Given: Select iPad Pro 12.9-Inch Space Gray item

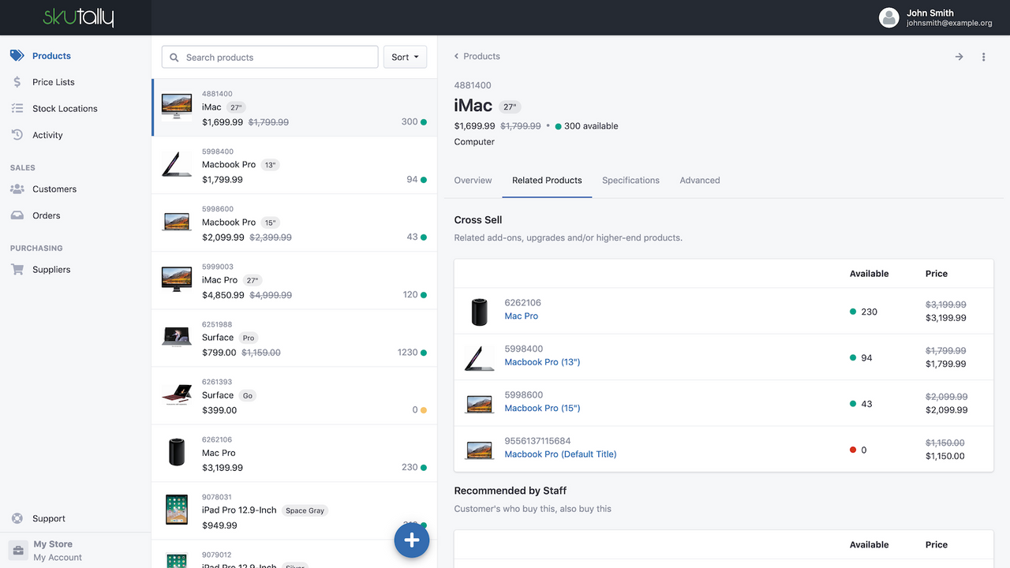Looking at the screenshot, I should click(x=294, y=510).
